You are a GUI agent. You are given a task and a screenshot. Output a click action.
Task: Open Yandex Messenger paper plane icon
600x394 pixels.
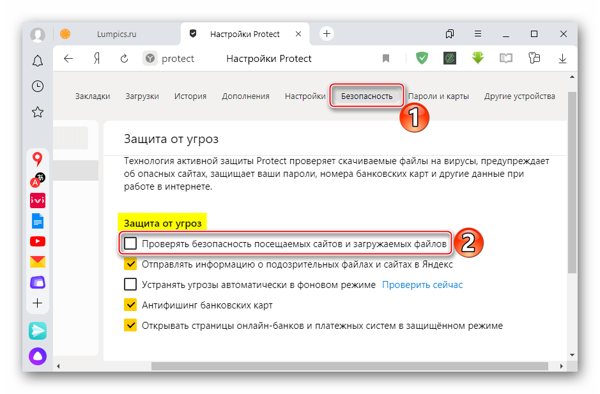tap(38, 331)
